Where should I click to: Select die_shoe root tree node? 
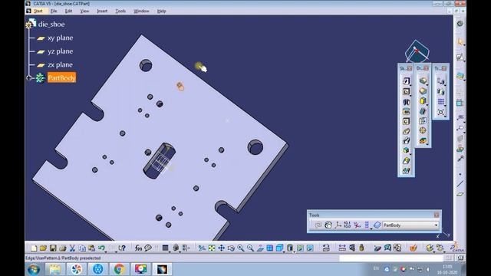coord(51,24)
